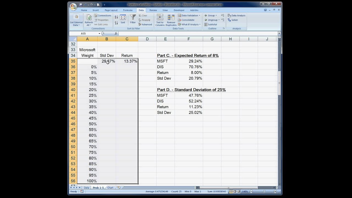Click the Save icon in Quick Access Toolbar
Image resolution: width=352 pixels, height=198 pixels.
click(81, 5)
